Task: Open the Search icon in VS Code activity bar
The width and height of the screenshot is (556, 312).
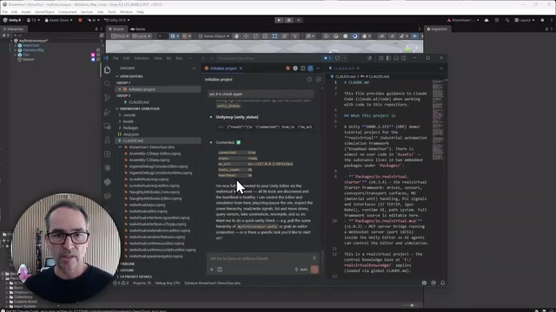Action: point(108,84)
